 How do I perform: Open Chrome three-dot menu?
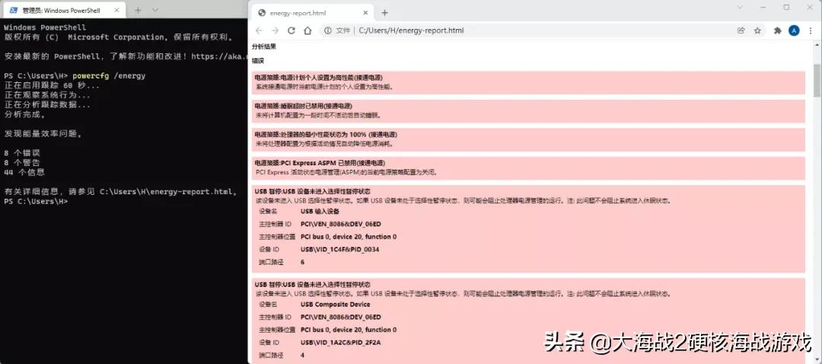811,30
